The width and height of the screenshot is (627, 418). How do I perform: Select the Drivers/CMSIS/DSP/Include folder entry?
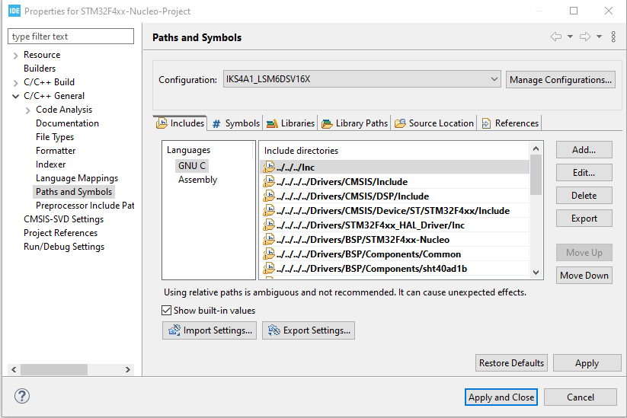[341, 196]
